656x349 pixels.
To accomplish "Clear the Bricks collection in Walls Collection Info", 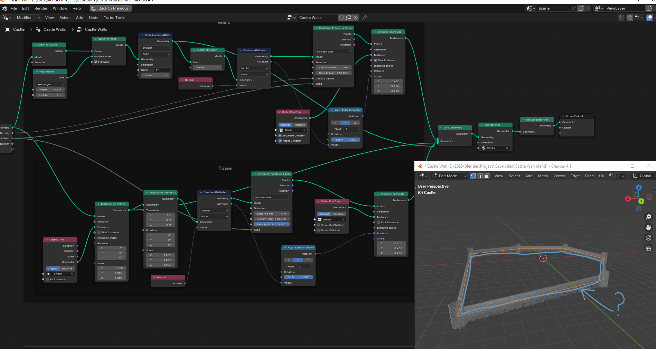I will click(x=304, y=130).
